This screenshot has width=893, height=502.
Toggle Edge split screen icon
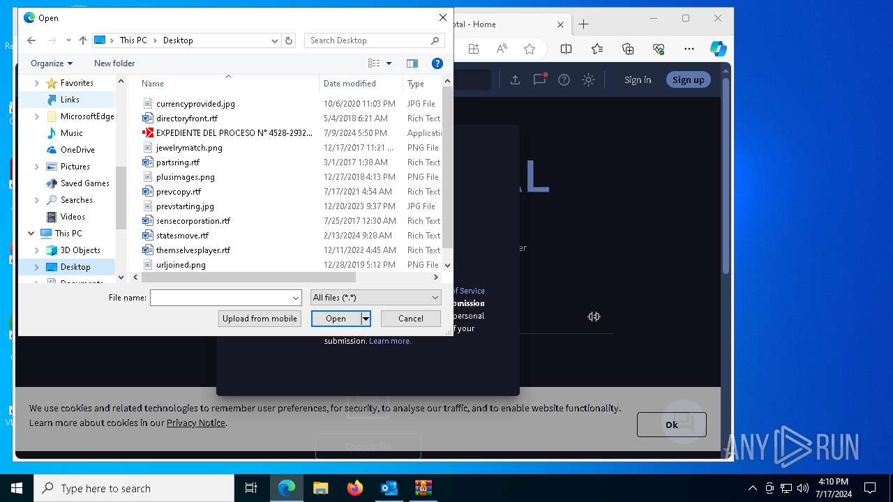tap(566, 49)
